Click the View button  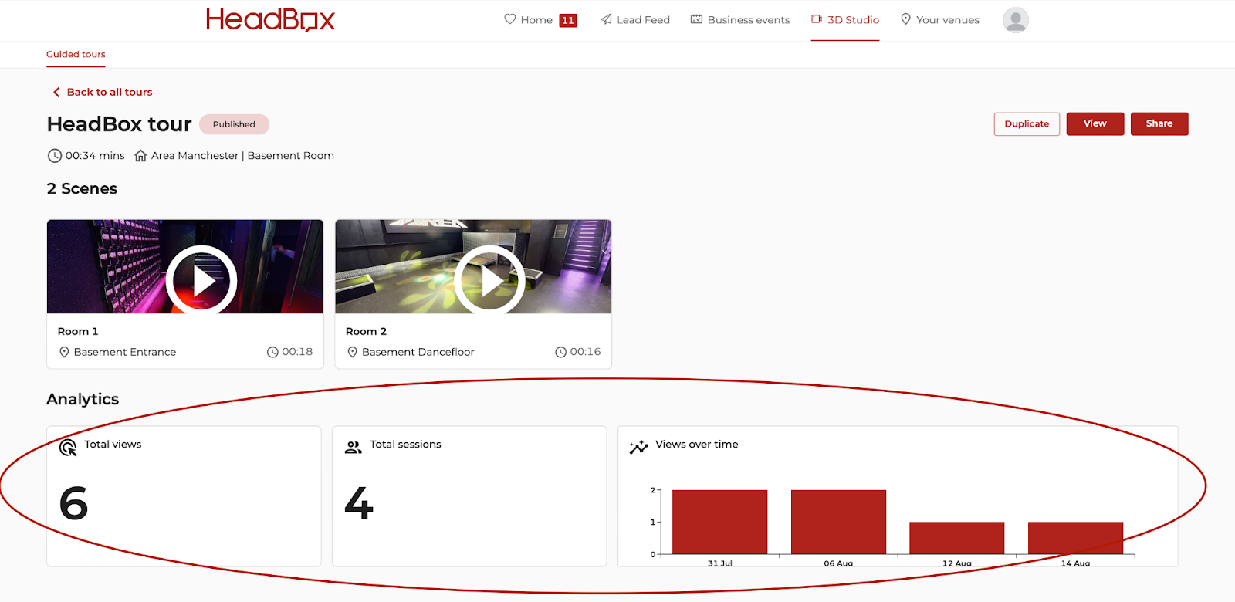pyautogui.click(x=1095, y=123)
